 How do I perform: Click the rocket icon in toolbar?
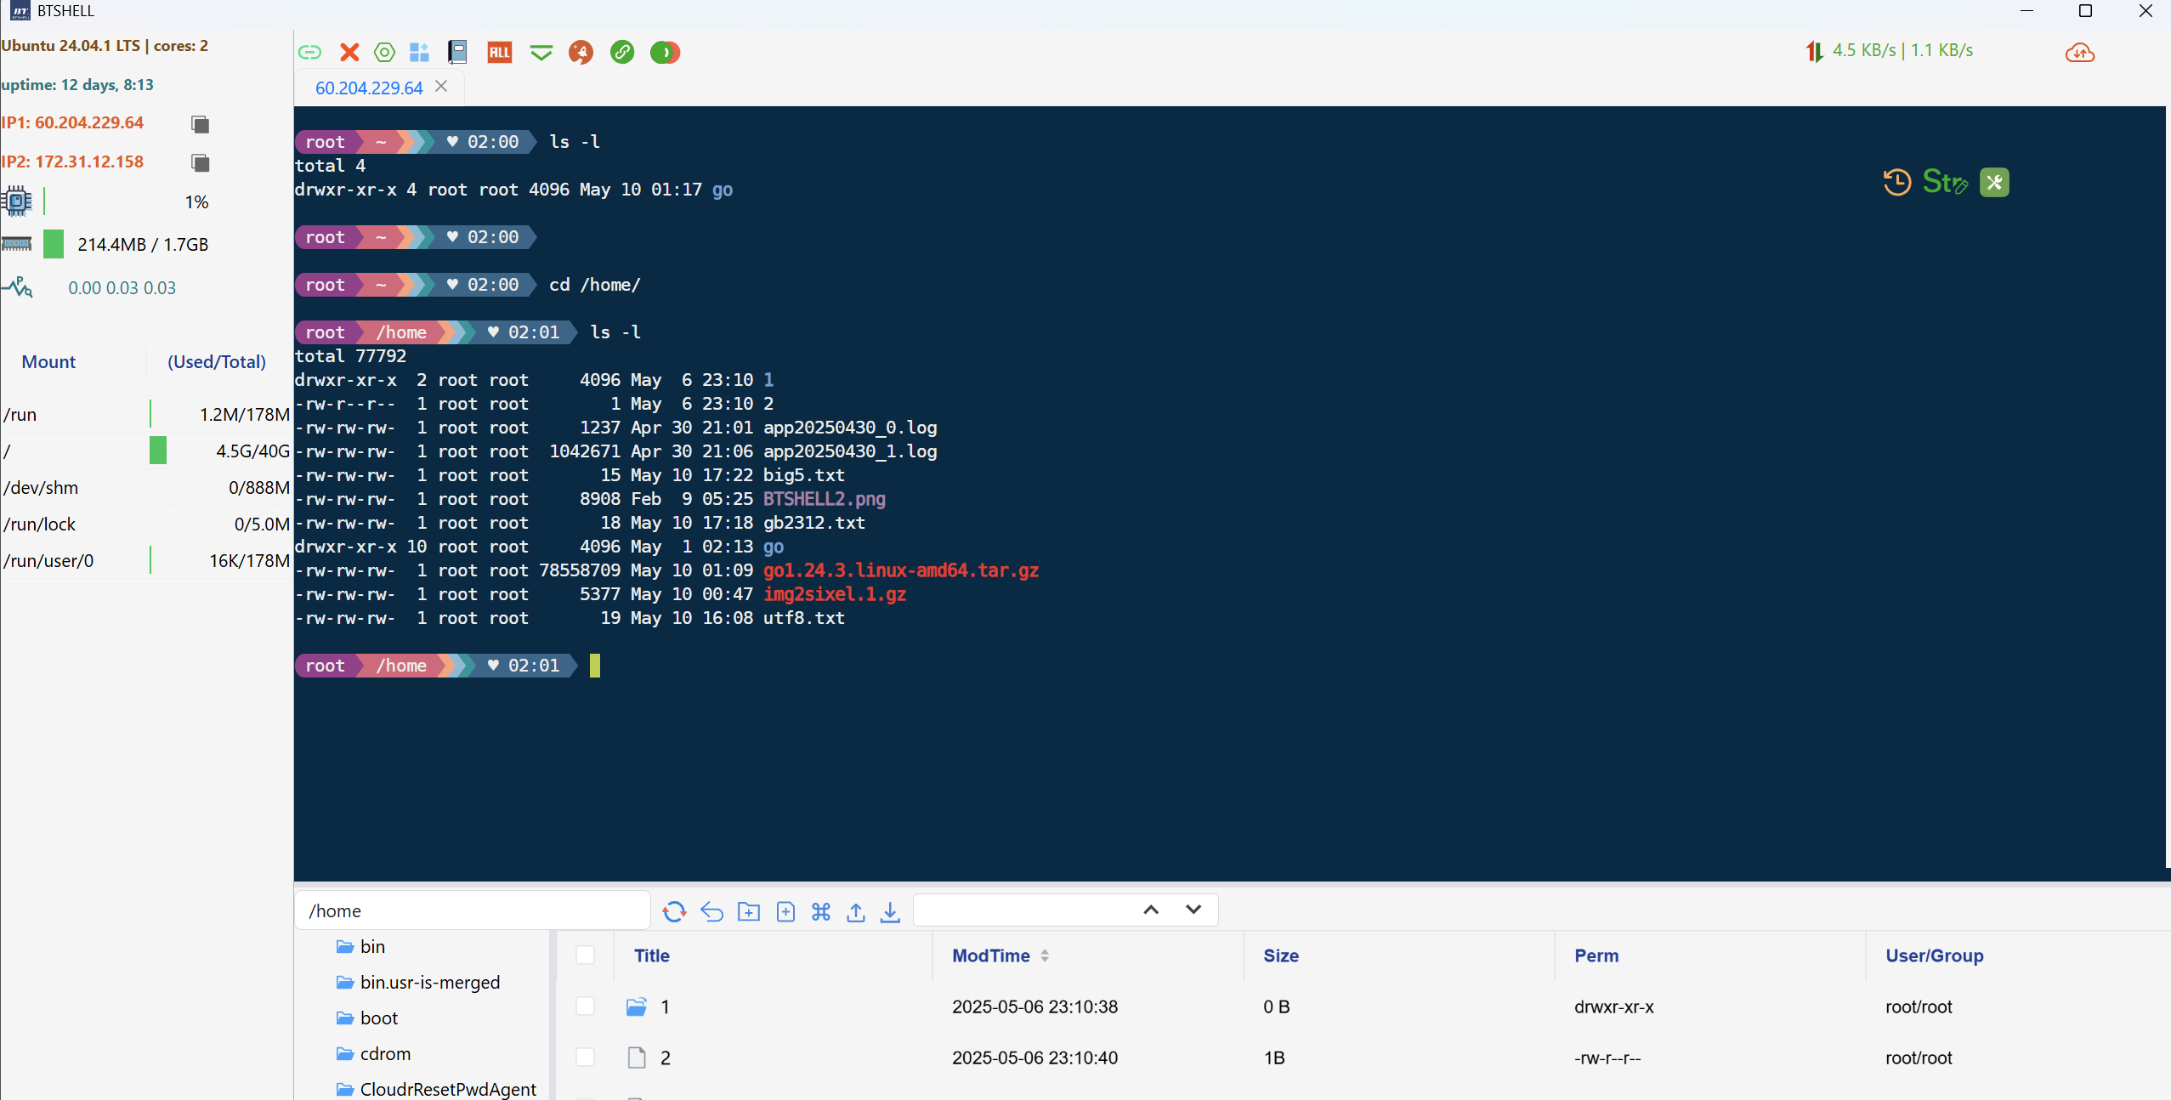coord(581,53)
